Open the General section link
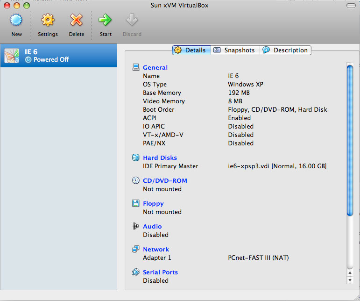 pos(155,68)
